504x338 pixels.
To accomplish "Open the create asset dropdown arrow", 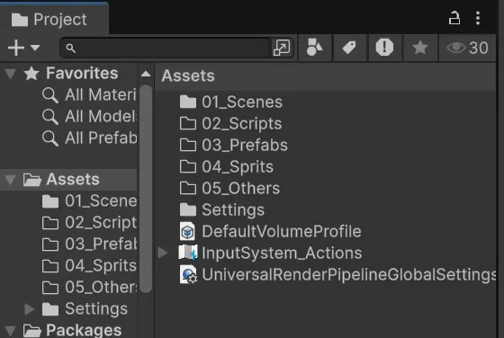I will pyautogui.click(x=35, y=48).
